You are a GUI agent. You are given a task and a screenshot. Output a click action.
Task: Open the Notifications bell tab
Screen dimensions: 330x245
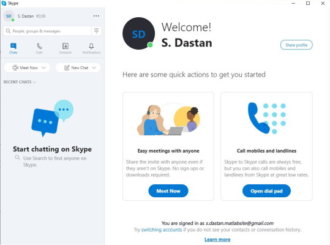coord(91,48)
